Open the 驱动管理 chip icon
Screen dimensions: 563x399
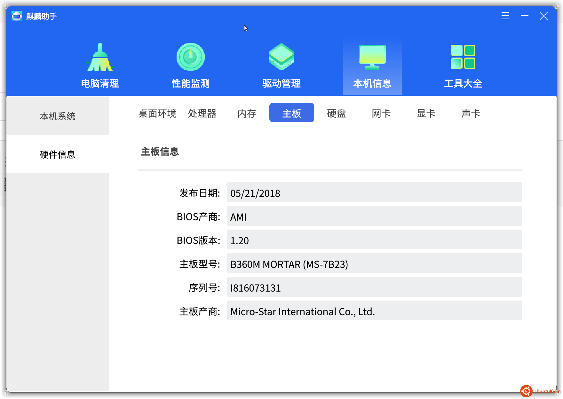(281, 57)
